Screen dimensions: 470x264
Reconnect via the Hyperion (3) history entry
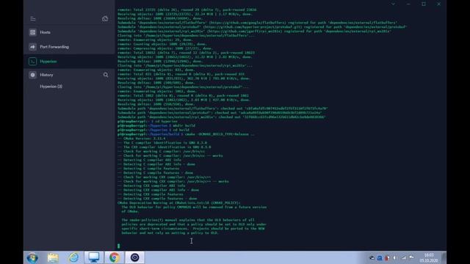pyautogui.click(x=51, y=87)
